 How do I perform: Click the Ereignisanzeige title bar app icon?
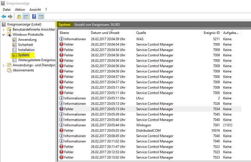point(3,3)
